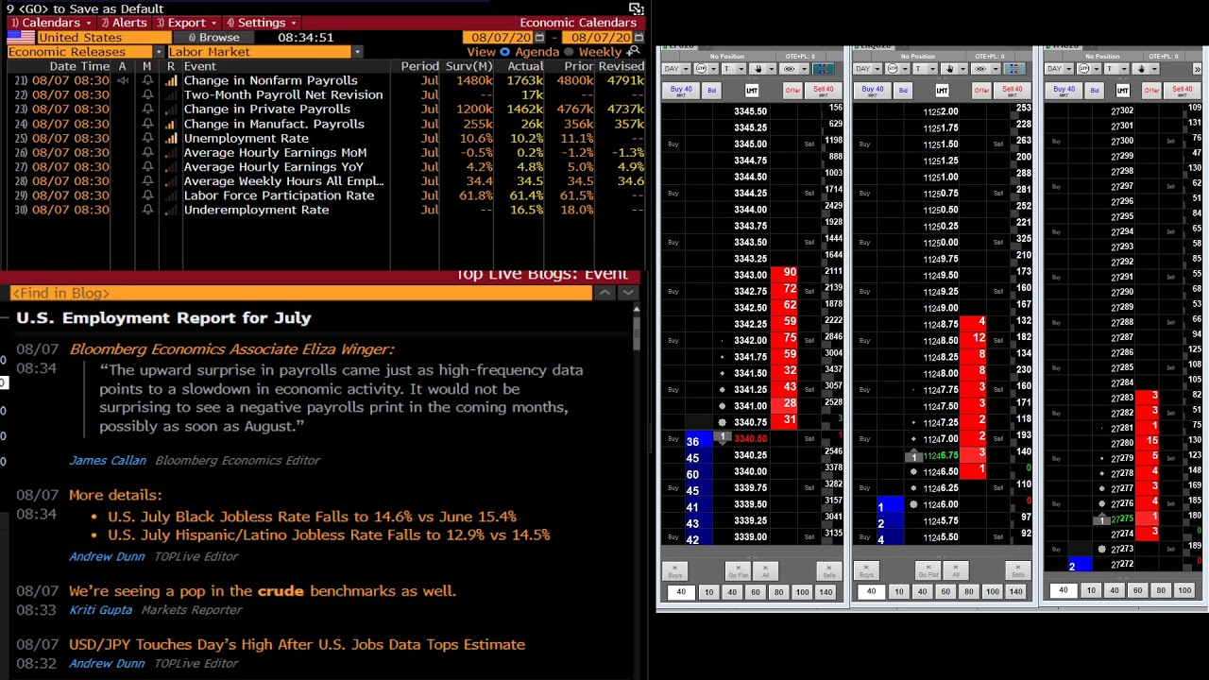The width and height of the screenshot is (1209, 680).
Task: Click the Browse button
Action: coord(213,38)
